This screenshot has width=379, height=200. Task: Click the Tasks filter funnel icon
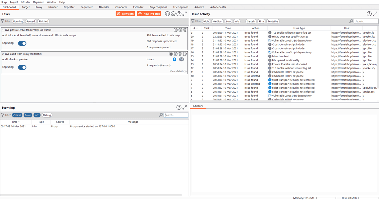point(3,21)
